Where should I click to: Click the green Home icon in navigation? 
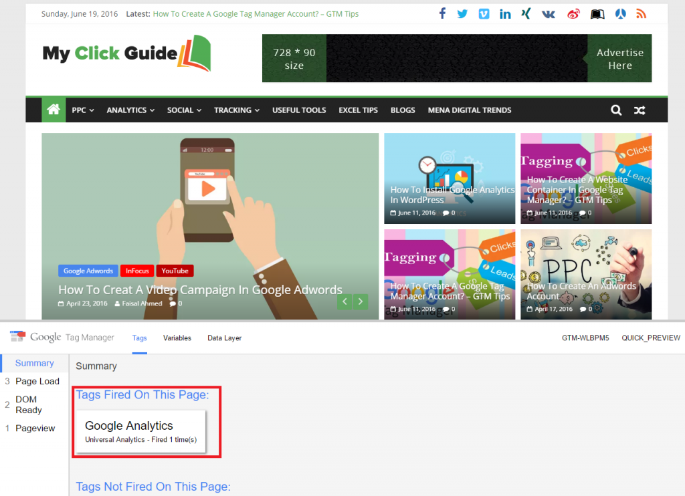click(54, 110)
